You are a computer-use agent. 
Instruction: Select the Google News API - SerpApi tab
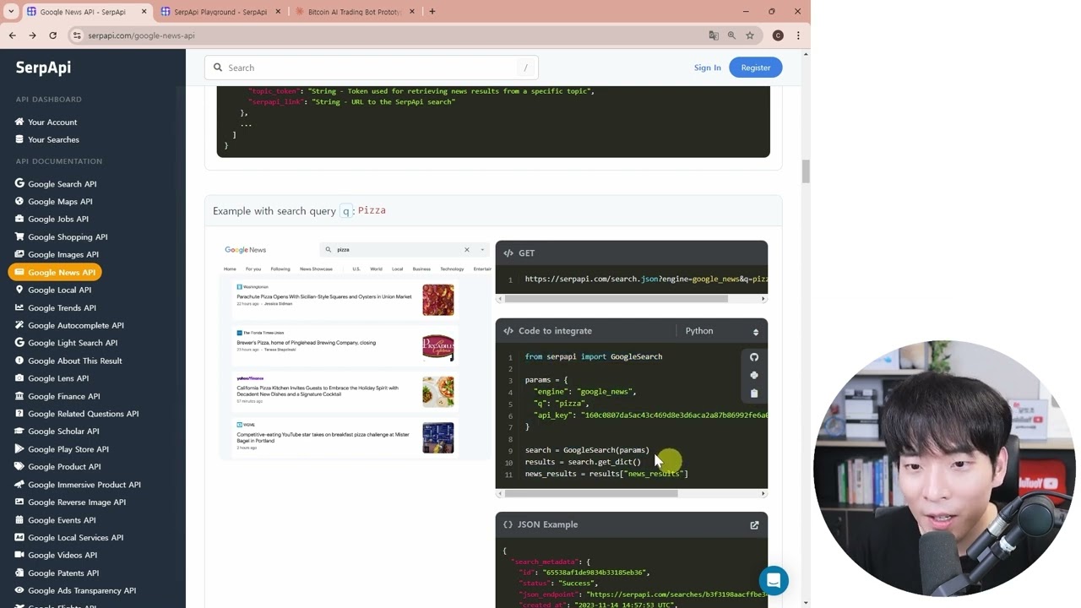tap(84, 12)
